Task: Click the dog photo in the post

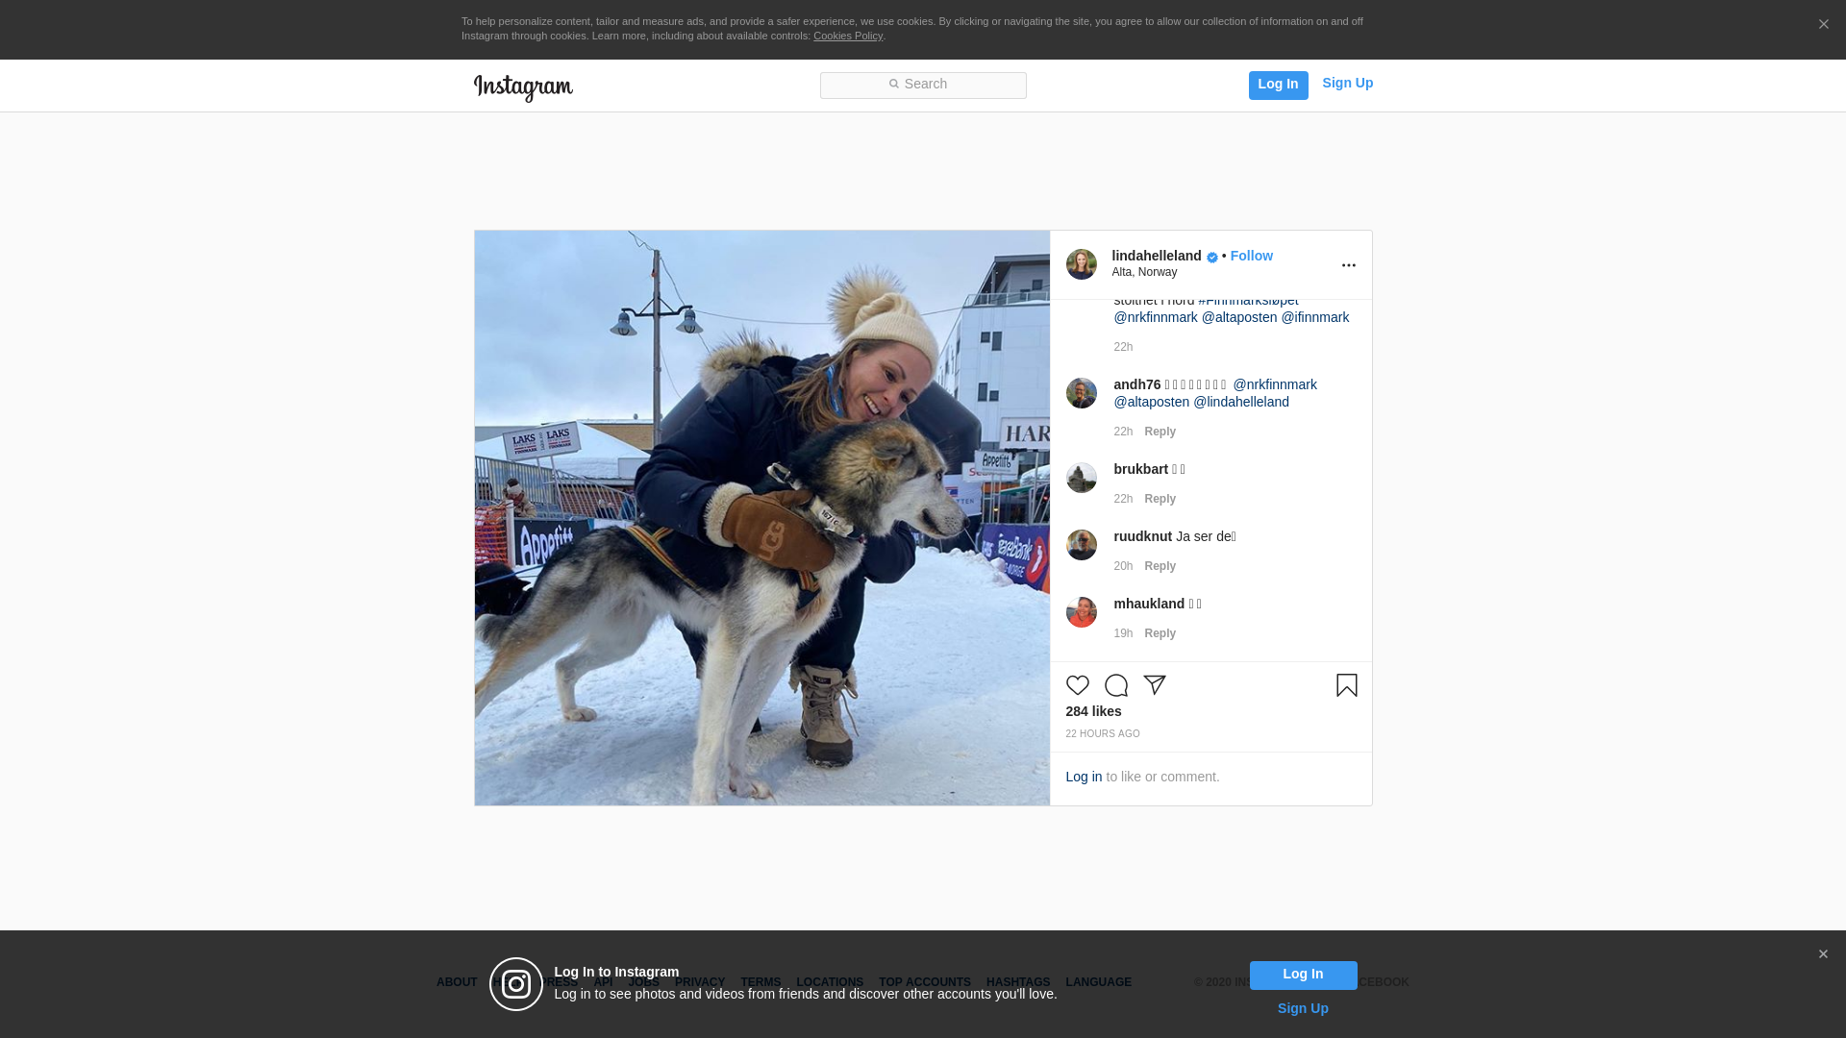Action: pos(761,518)
